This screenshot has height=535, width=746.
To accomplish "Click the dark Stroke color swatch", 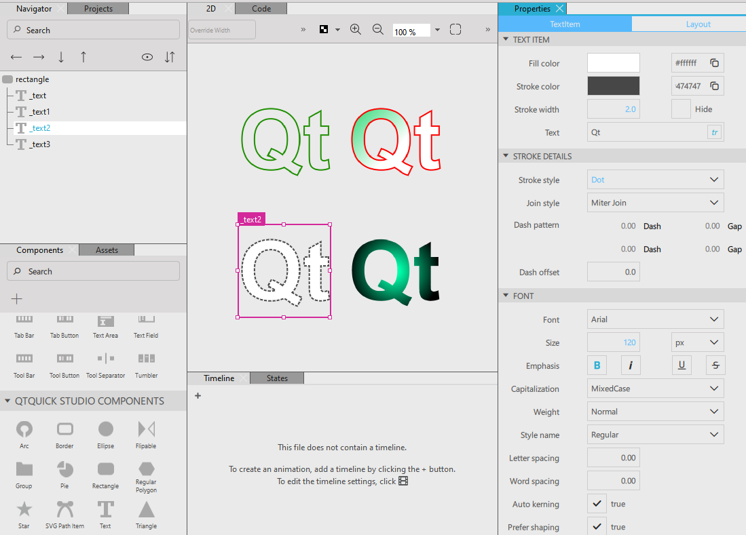I will point(613,86).
